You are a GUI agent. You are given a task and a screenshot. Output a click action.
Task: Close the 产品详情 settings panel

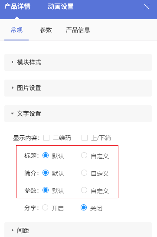point(147,7)
